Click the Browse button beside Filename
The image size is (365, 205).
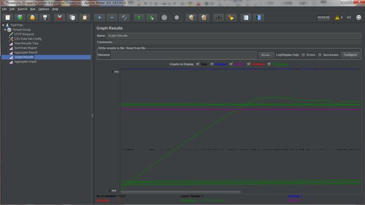[266, 55]
